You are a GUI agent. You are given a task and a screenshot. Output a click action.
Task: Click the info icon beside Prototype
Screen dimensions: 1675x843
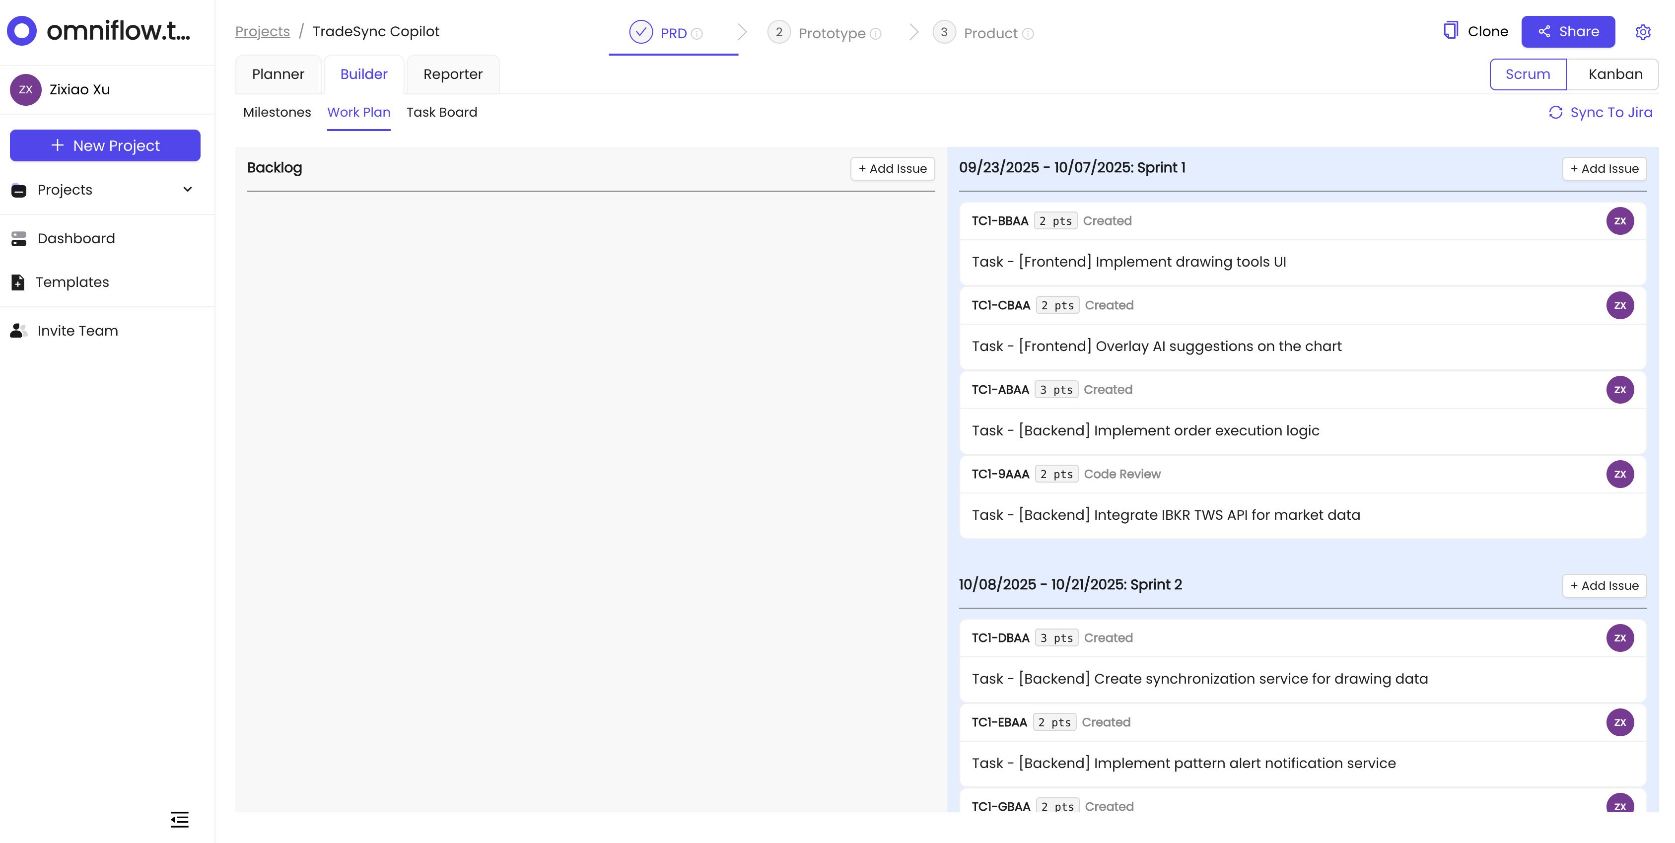point(876,34)
